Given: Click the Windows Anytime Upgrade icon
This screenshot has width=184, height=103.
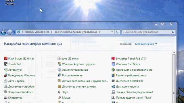Looking at the screenshot, I should click(x=60, y=64).
